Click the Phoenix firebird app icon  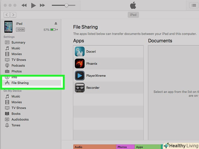pyautogui.click(x=80, y=64)
